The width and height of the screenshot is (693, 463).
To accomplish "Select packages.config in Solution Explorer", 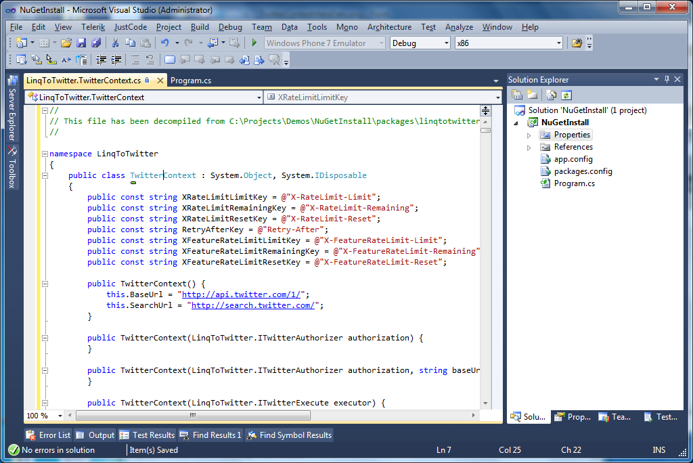I will 583,171.
